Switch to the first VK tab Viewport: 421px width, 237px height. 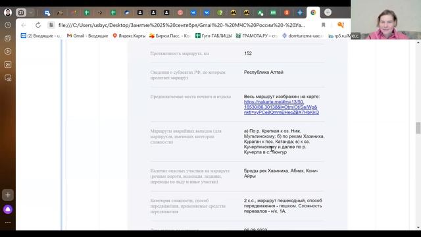click(193, 13)
